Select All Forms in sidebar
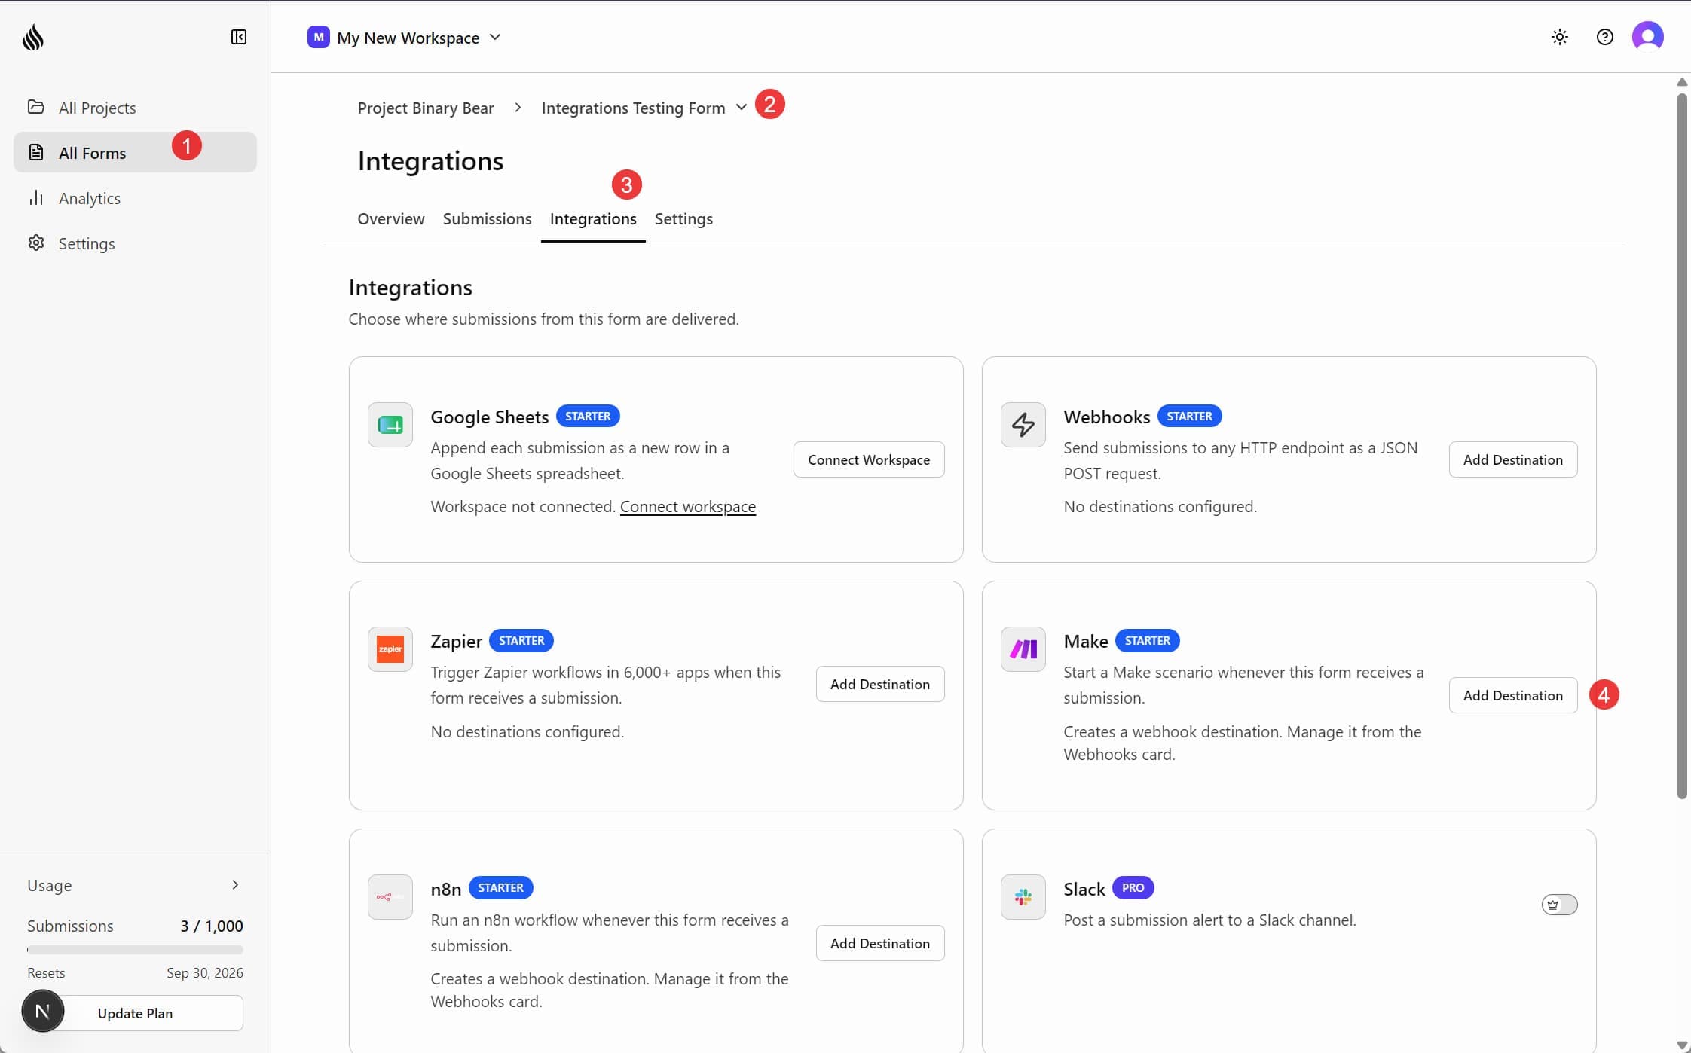The height and width of the screenshot is (1053, 1691). [x=135, y=152]
